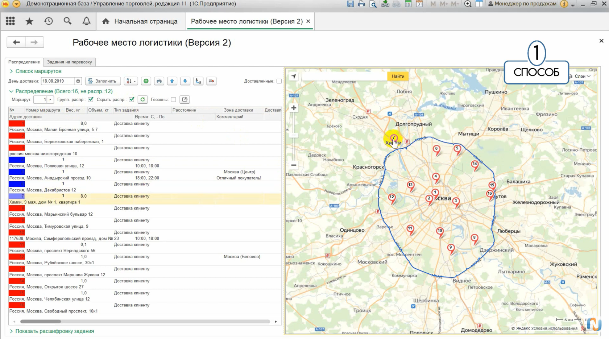Toggle Групп. распр. checkbox
This screenshot has width=609, height=339.
(91, 99)
